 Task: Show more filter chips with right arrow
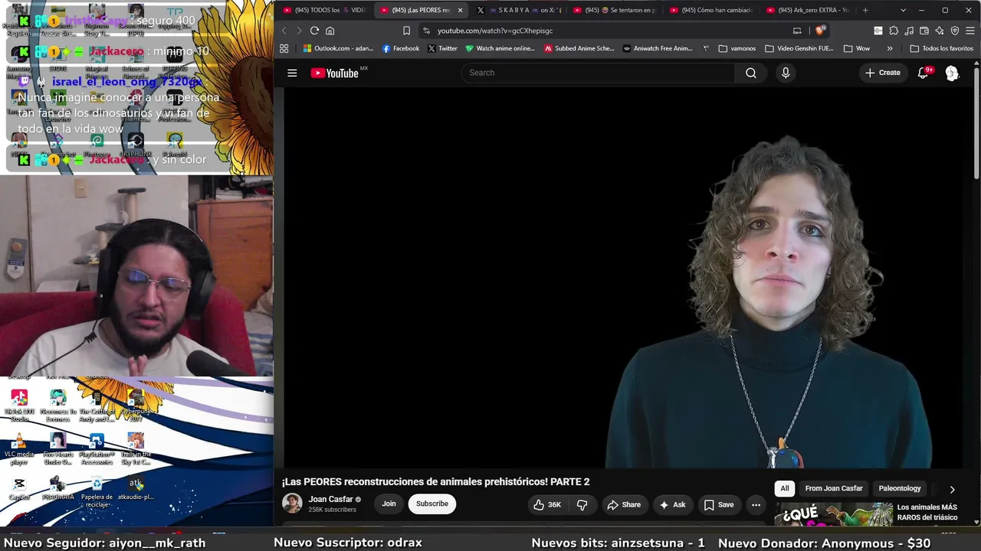(952, 489)
